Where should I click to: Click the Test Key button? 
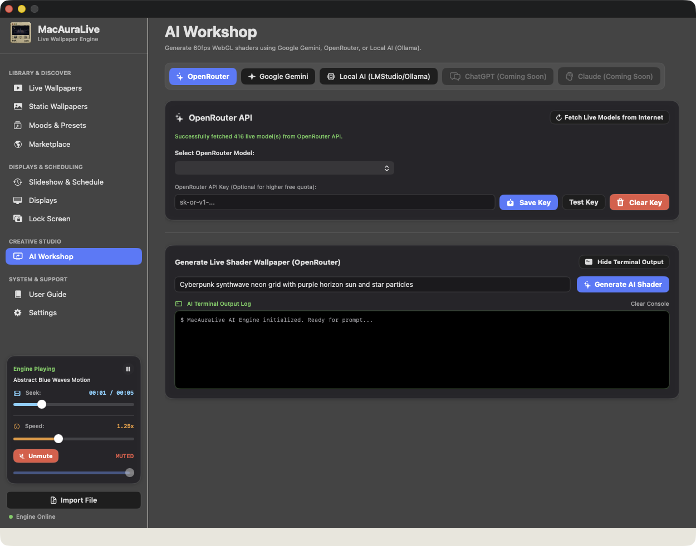click(584, 202)
